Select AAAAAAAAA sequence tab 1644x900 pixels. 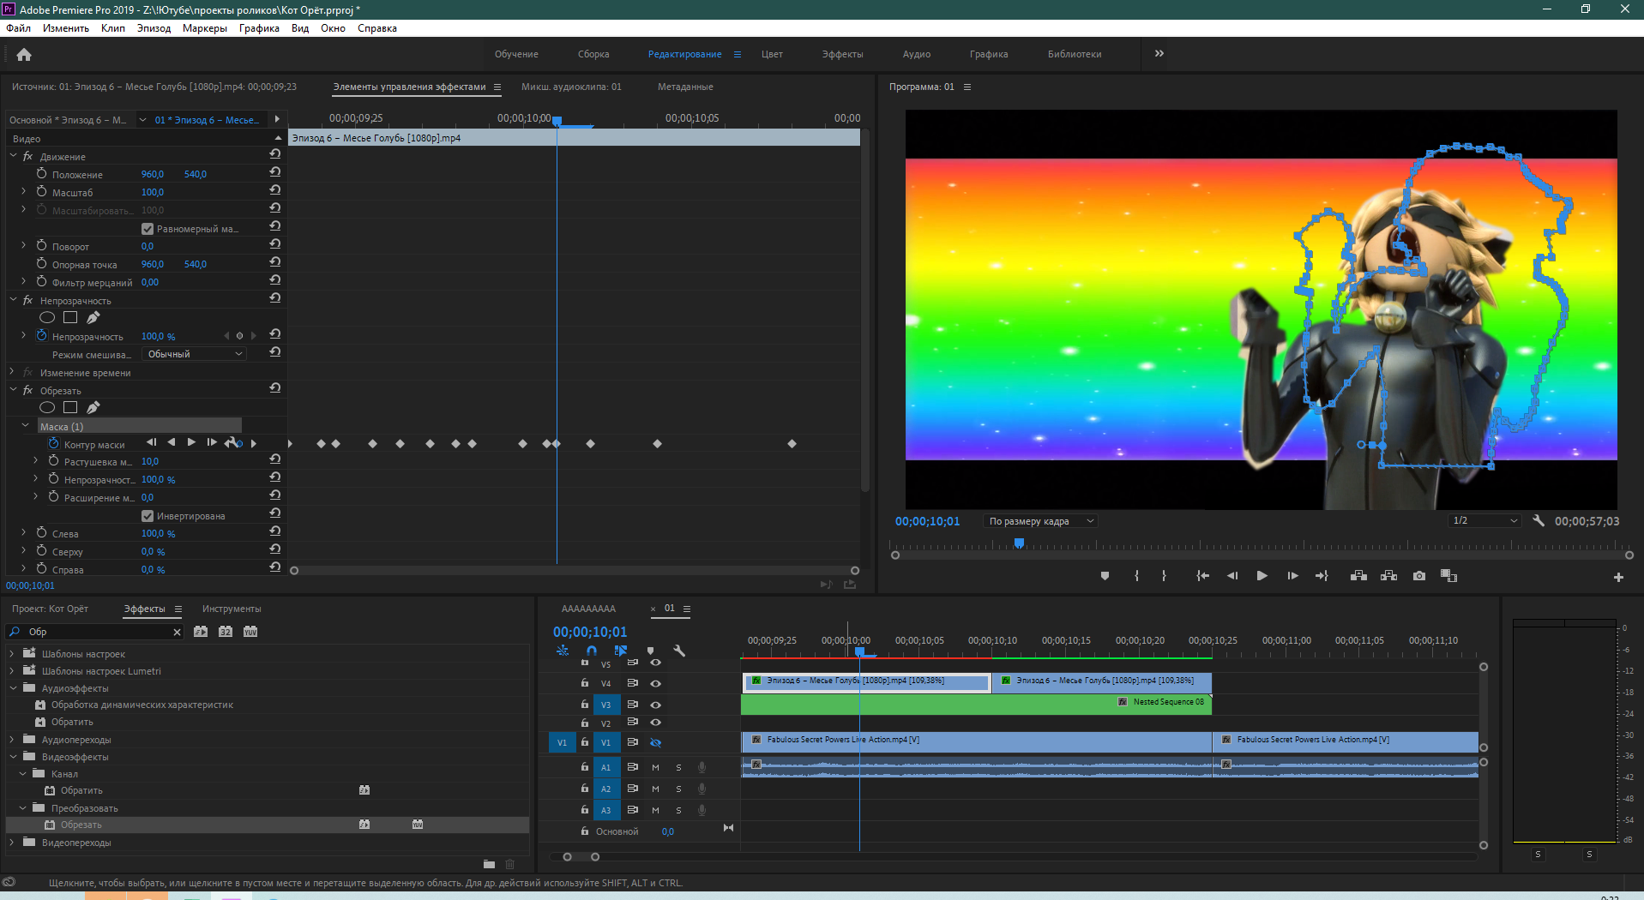588,609
